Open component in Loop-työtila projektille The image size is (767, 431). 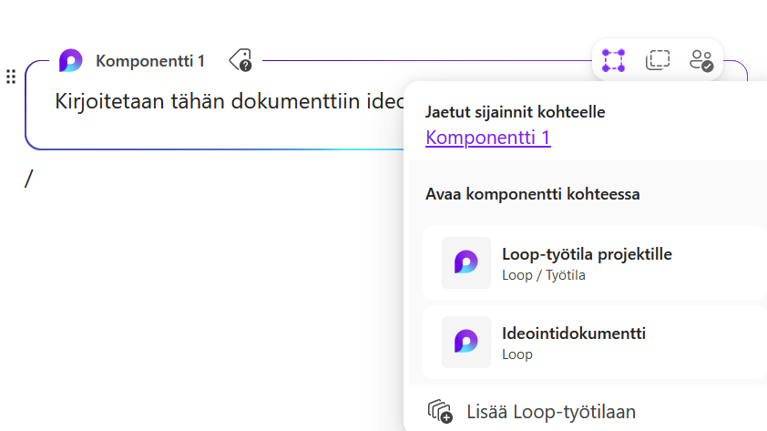point(587,254)
